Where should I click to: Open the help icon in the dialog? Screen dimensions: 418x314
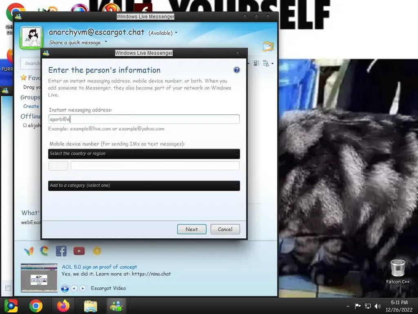point(236,70)
